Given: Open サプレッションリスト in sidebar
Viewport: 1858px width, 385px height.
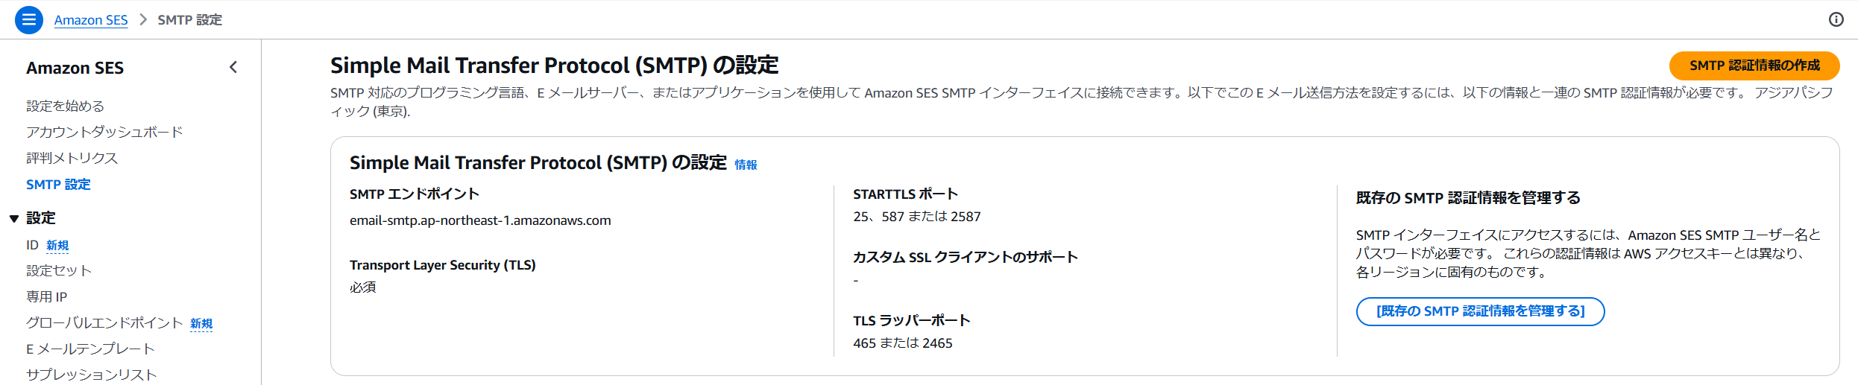Looking at the screenshot, I should [x=92, y=375].
